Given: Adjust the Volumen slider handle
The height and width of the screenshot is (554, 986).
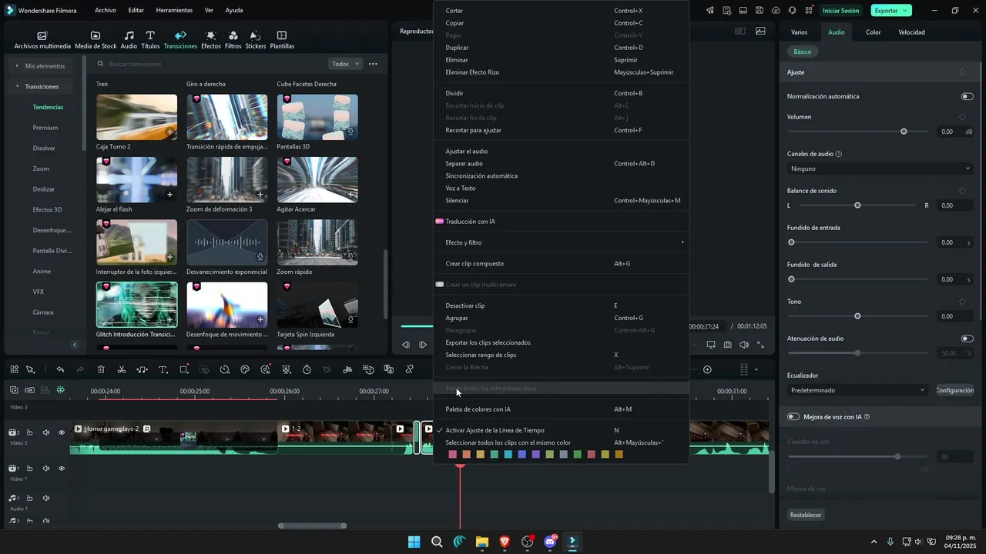Looking at the screenshot, I should pyautogui.click(x=904, y=132).
